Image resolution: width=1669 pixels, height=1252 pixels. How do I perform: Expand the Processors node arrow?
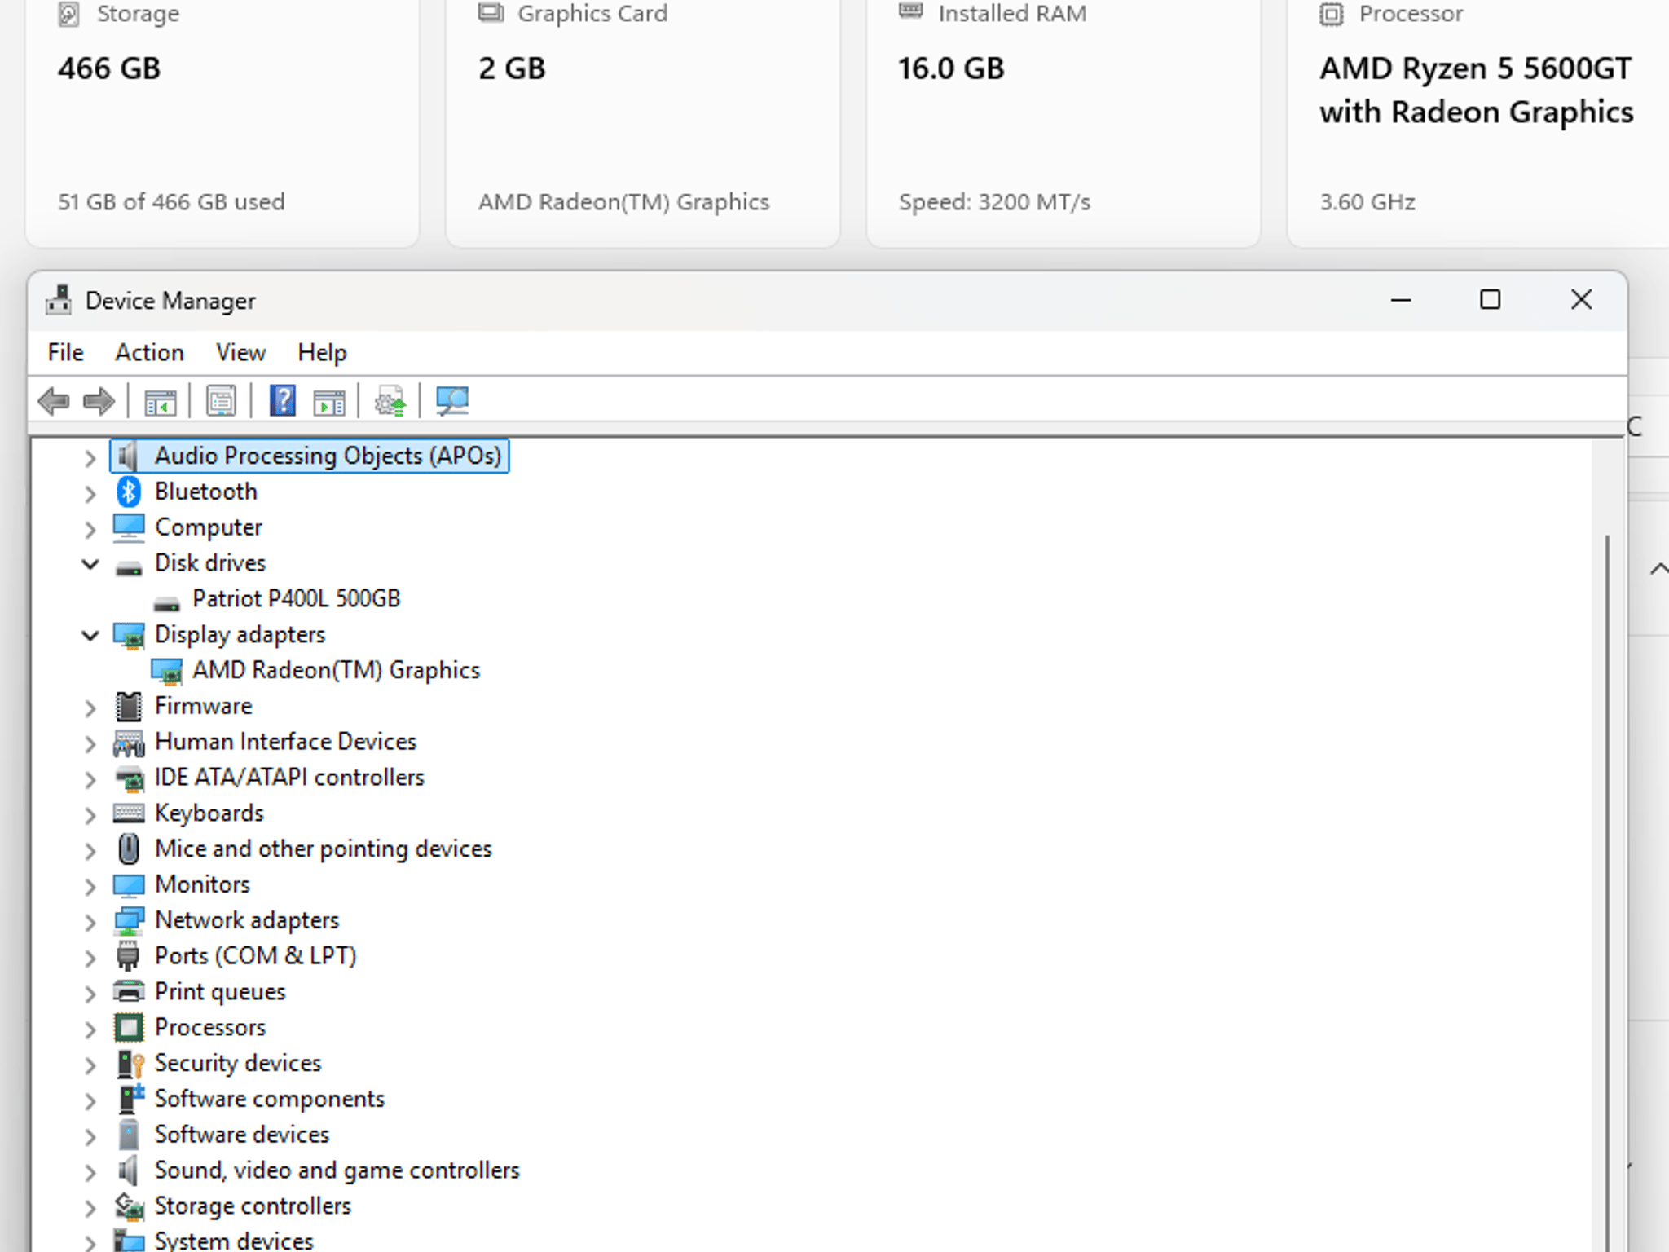point(90,1029)
